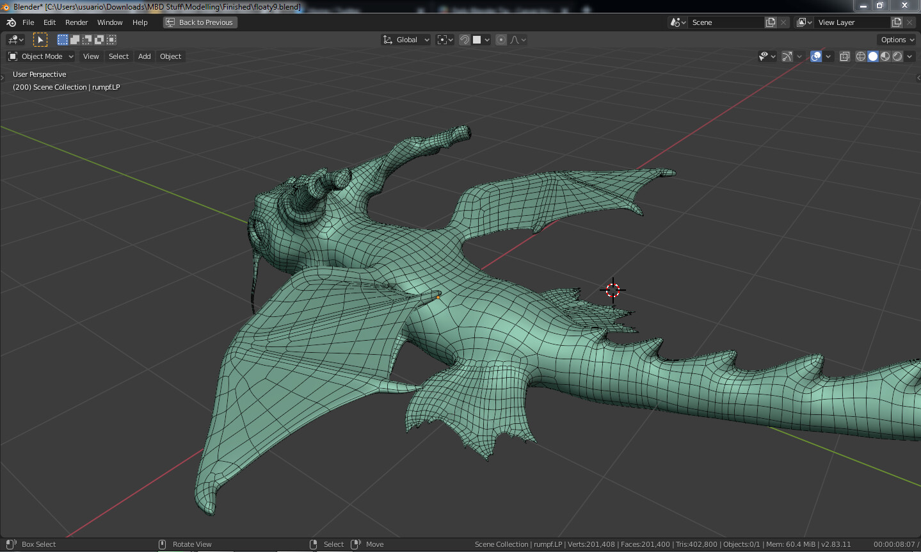Open the Object Mode dropdown
This screenshot has height=552, width=921.
pyautogui.click(x=41, y=56)
